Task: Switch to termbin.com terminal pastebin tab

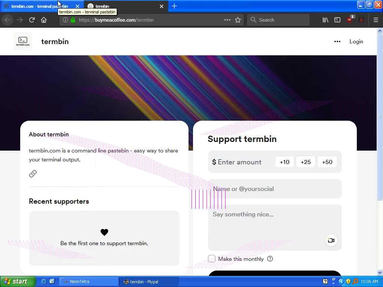Action: [39, 6]
